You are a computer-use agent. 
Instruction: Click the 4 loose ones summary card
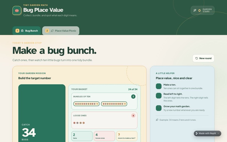coord(104,136)
